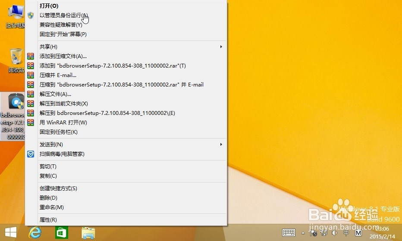
Task: Click WinRAR icon beside 压缩并 E-mail...
Action: click(31, 75)
